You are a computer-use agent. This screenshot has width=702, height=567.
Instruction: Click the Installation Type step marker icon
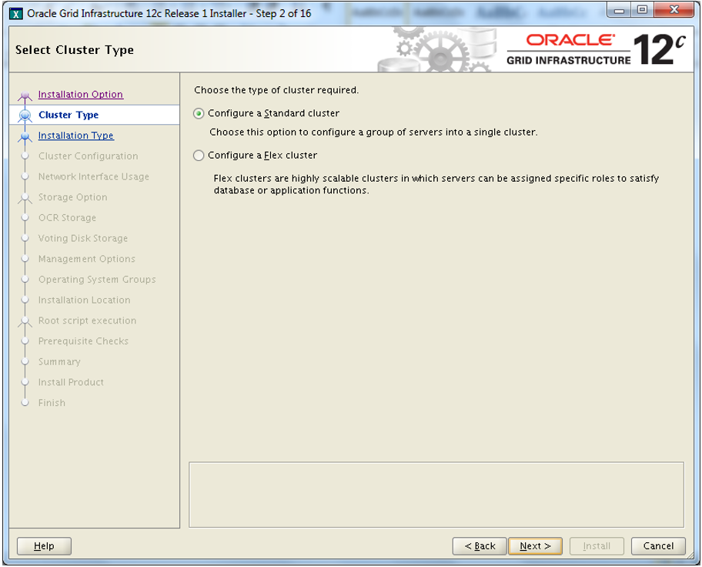25,136
